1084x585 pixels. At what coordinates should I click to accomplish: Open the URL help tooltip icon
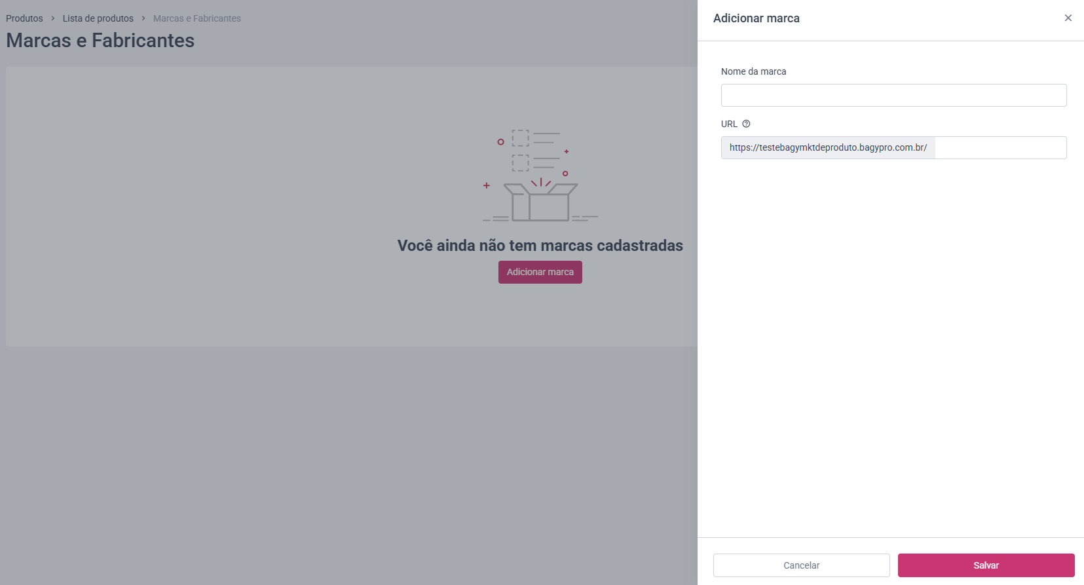[x=746, y=124]
